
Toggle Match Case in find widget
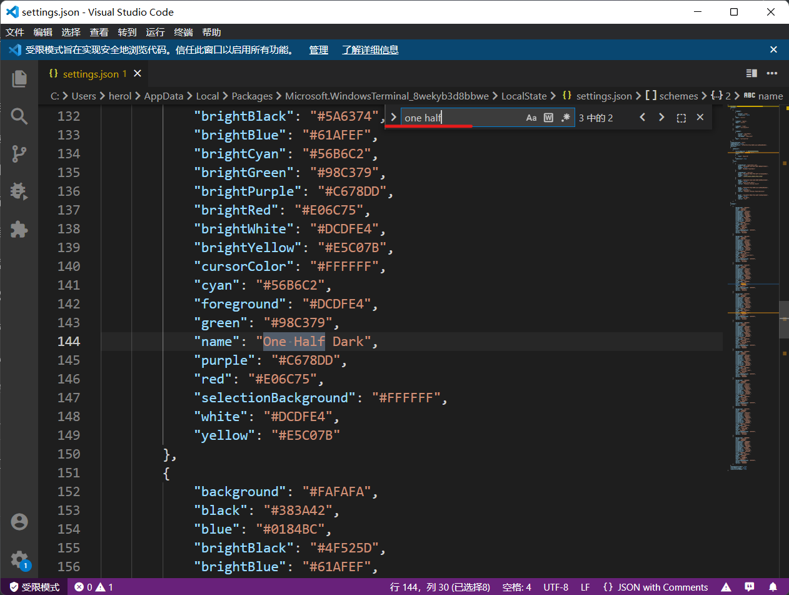pos(531,118)
